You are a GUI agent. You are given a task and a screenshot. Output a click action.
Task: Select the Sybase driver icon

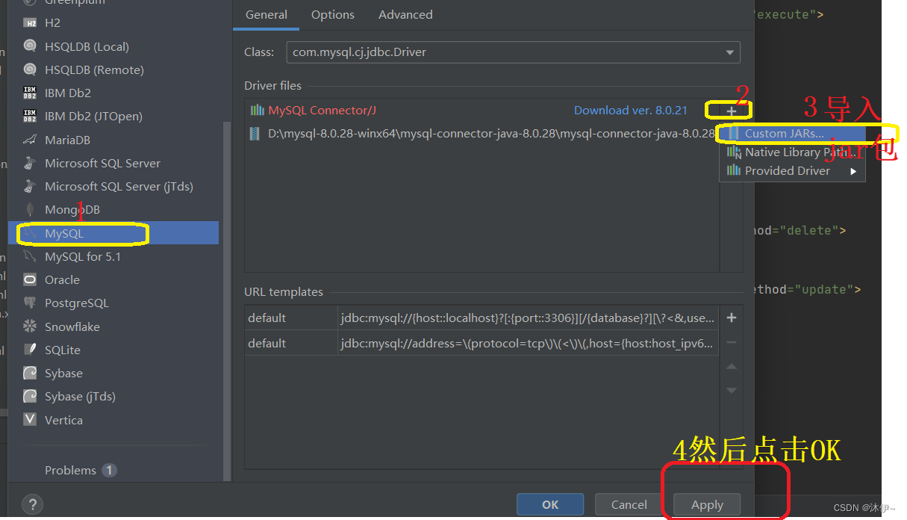30,373
